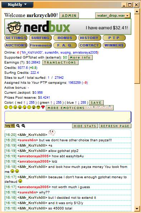Image resolution: width=141 pixels, height=213 pixels.
Task: Click the ADMIN button
Action: point(69,16)
